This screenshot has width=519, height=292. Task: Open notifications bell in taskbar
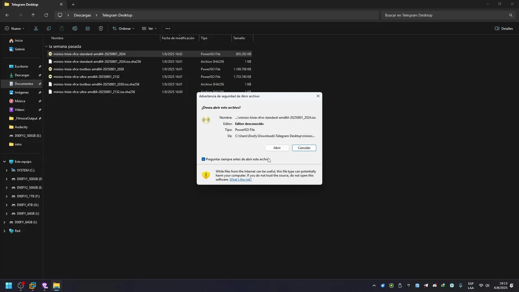(512, 286)
